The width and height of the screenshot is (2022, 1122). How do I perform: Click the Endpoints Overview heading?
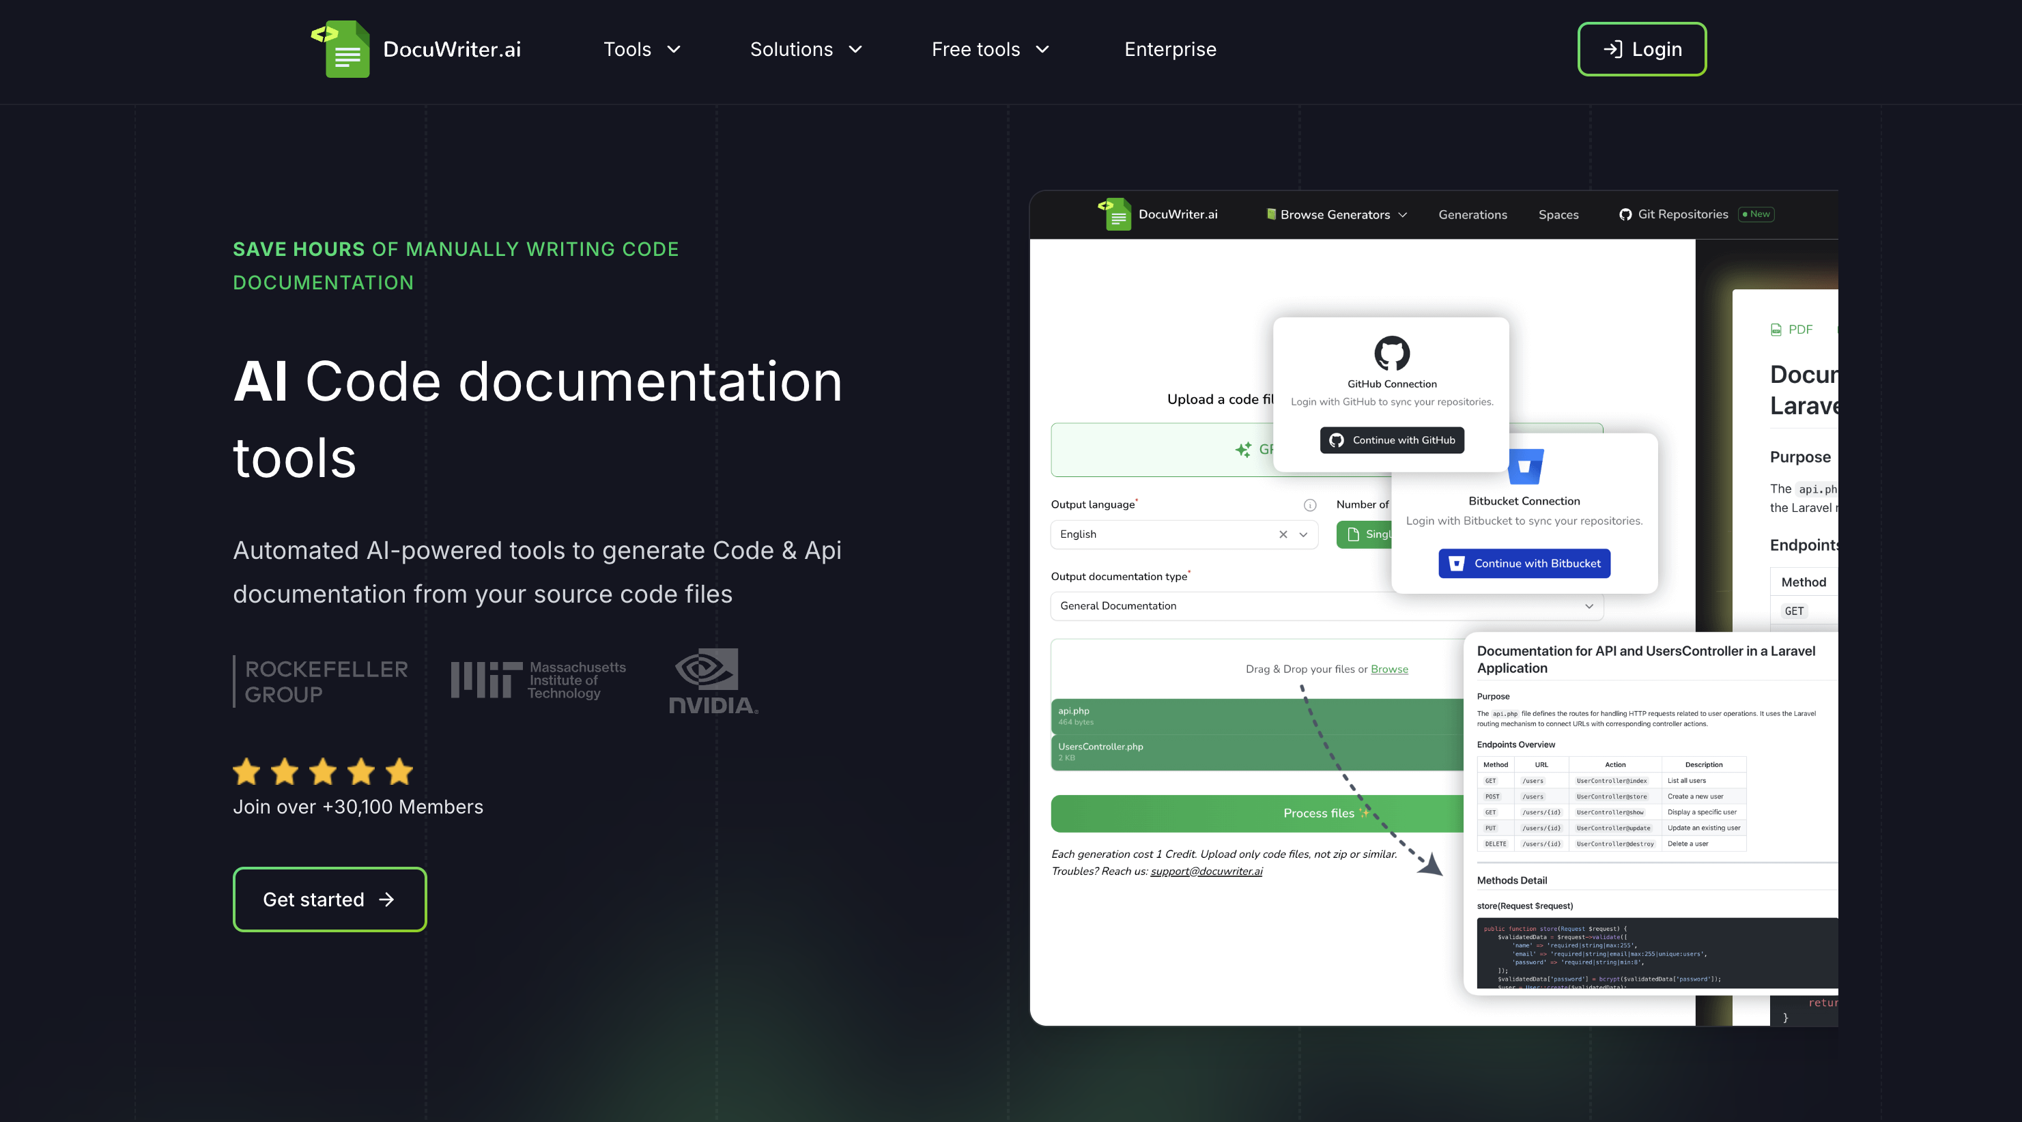(x=1515, y=745)
